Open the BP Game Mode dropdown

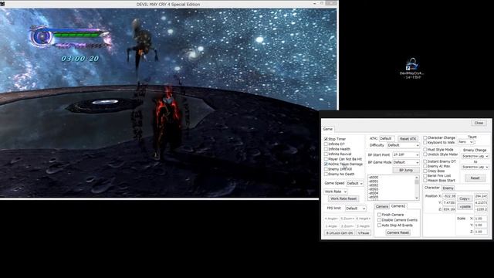pos(406,162)
